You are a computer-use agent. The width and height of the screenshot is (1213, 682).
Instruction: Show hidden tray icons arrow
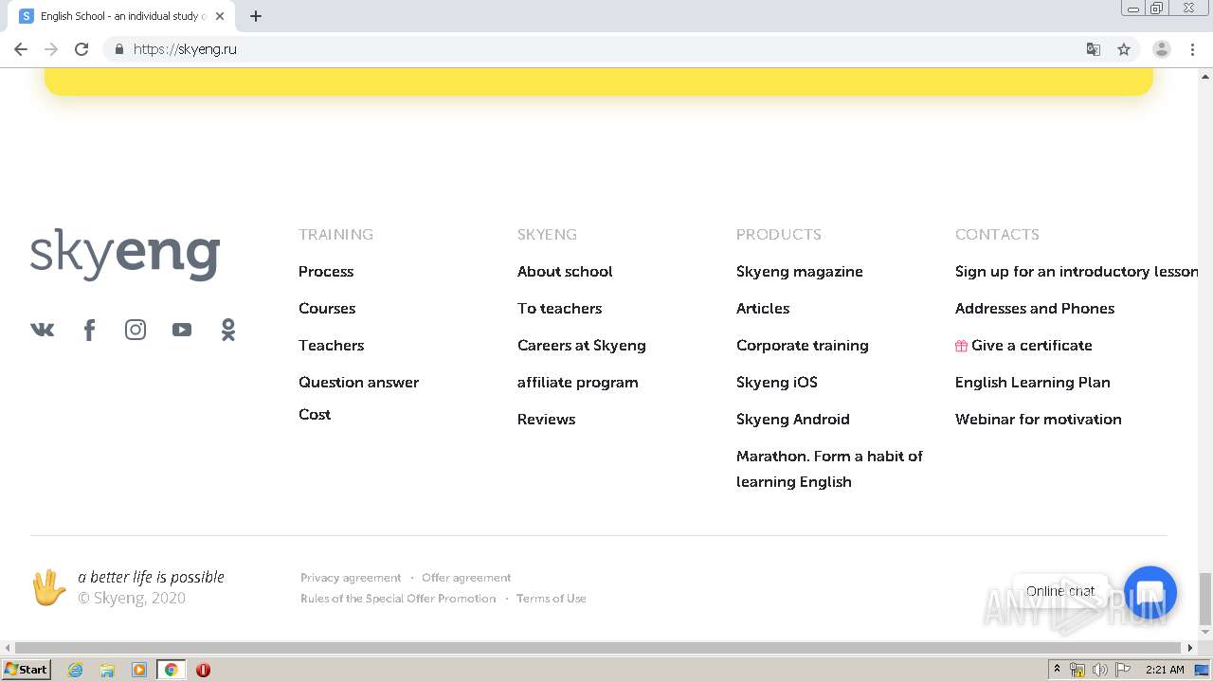(x=1058, y=669)
